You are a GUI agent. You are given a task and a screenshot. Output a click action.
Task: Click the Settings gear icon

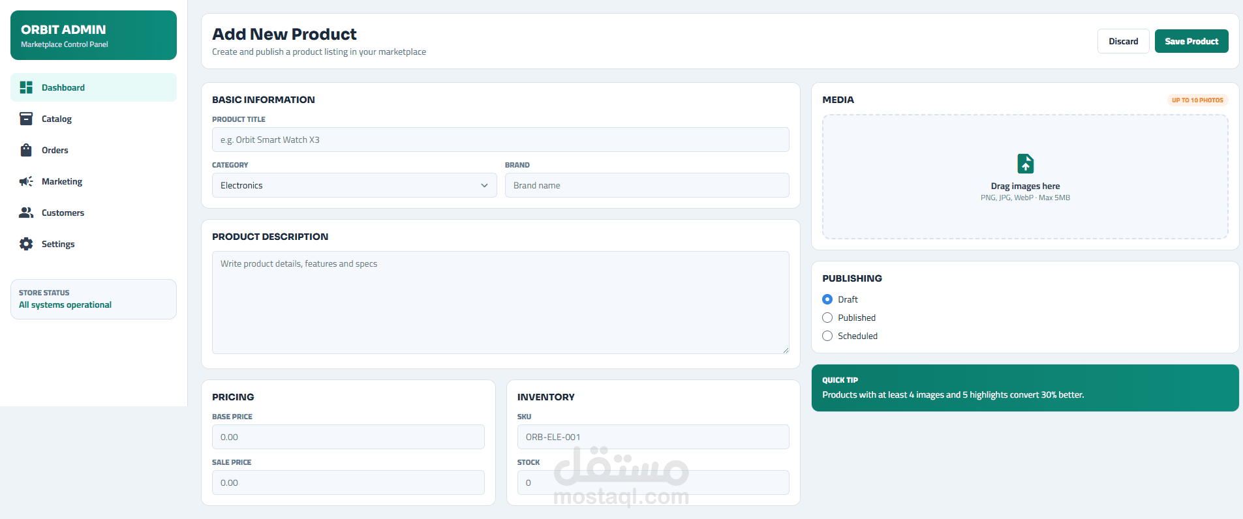click(26, 244)
